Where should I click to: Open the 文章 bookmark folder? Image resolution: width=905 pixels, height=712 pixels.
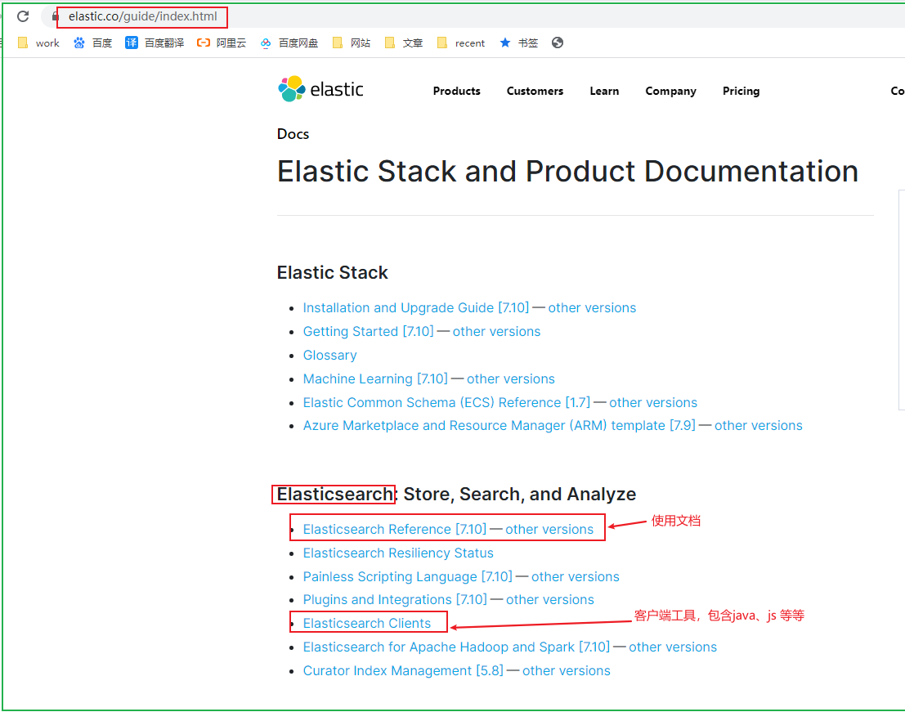point(403,43)
